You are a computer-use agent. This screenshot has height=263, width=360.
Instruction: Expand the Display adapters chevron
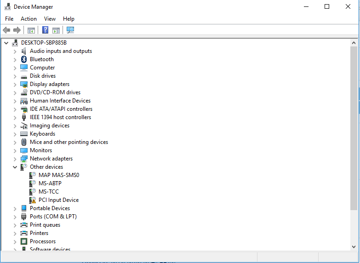tap(15, 85)
